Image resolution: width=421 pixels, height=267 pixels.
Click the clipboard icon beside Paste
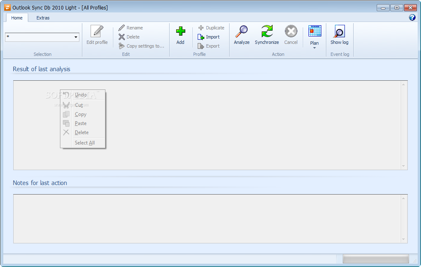pos(66,123)
